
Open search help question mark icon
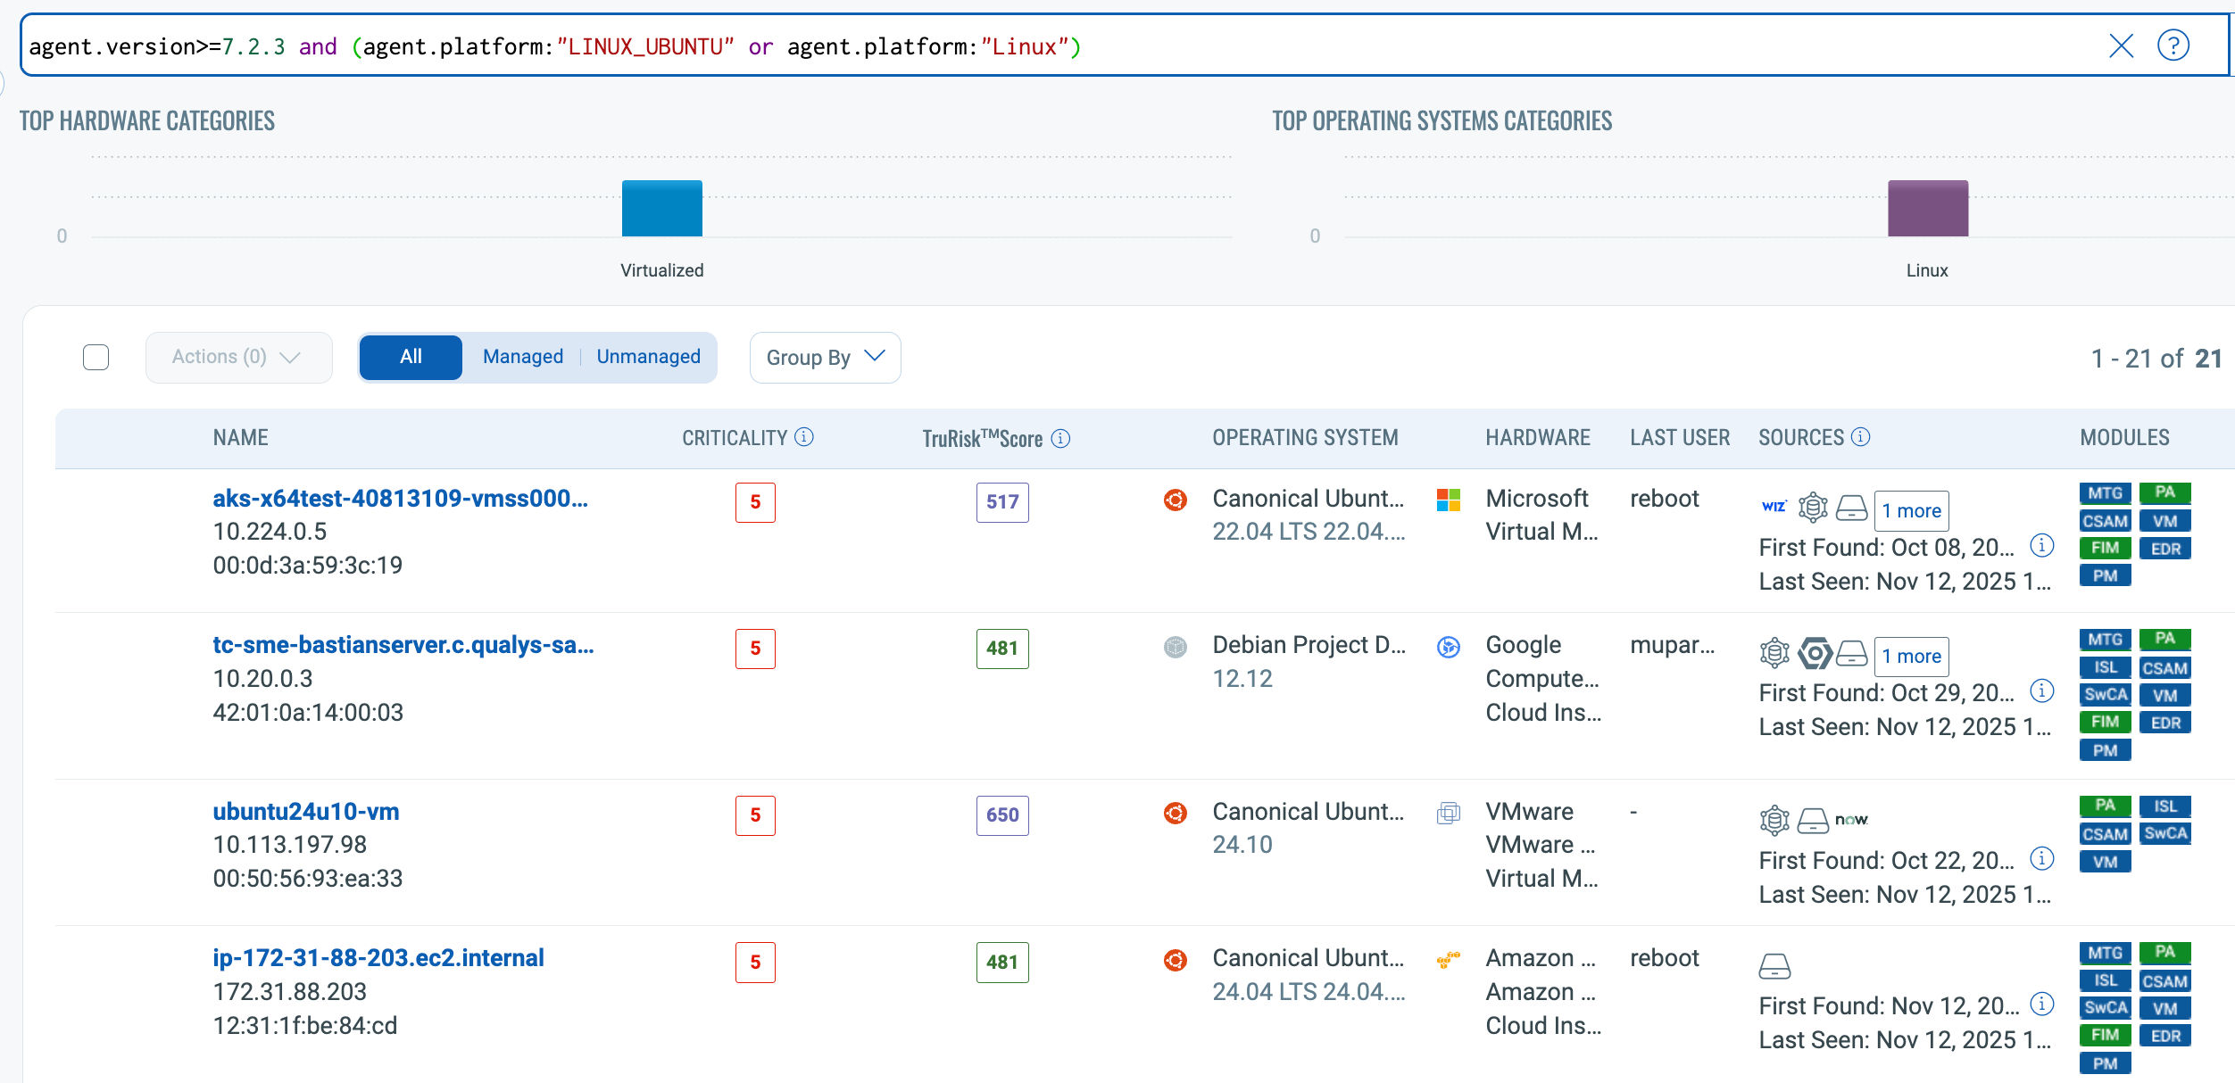click(x=2173, y=45)
